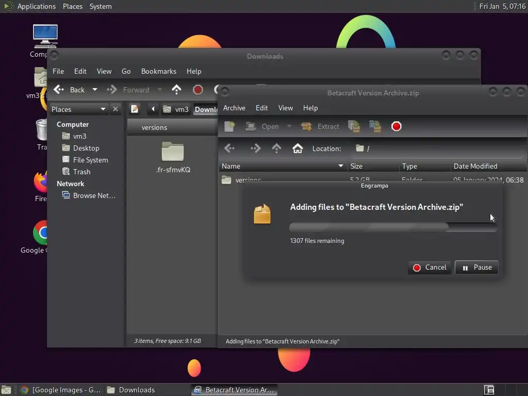Click the Location path field
528x396 pixels.
[x=438, y=148]
